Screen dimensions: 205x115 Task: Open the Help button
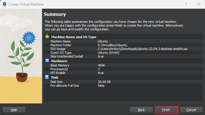click(x=14, y=110)
